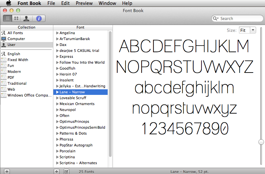
Task: Select the Neuropol font
Action: click(80, 110)
